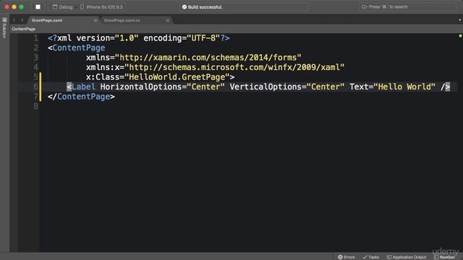
Task: Open the Errors pad
Action: [x=347, y=257]
